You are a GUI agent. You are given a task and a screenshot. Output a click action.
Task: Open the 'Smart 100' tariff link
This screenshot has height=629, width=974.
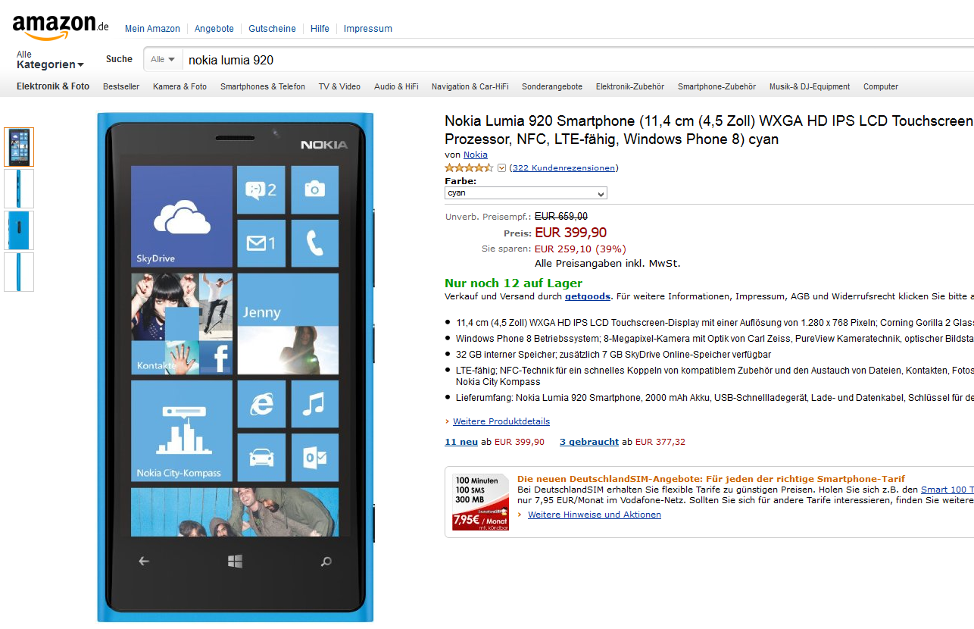click(x=947, y=490)
